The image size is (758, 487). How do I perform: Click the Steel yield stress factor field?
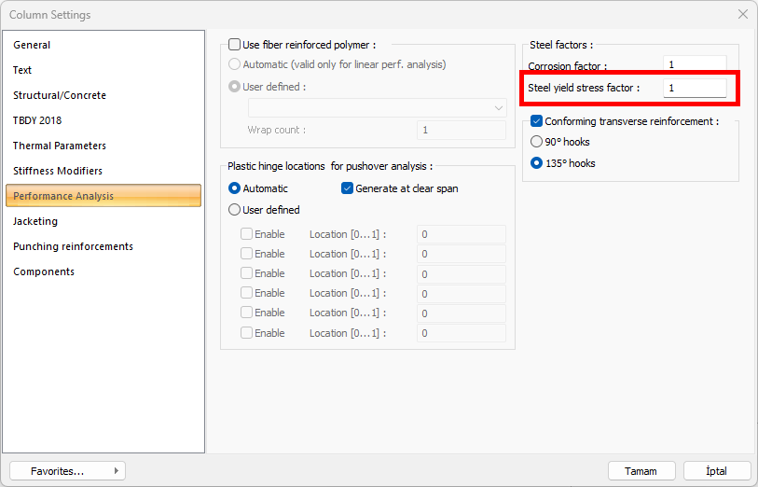(695, 88)
